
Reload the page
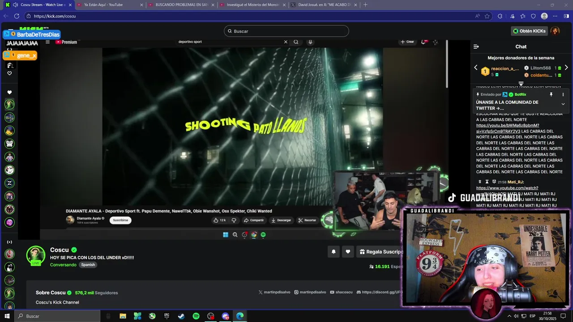click(17, 16)
